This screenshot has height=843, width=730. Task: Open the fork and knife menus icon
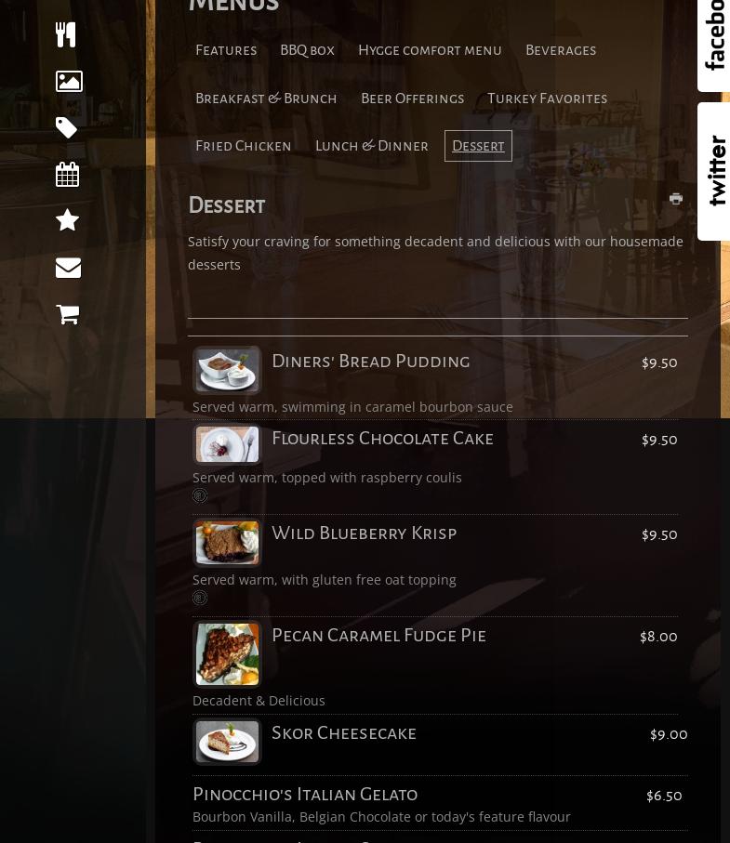(66, 35)
